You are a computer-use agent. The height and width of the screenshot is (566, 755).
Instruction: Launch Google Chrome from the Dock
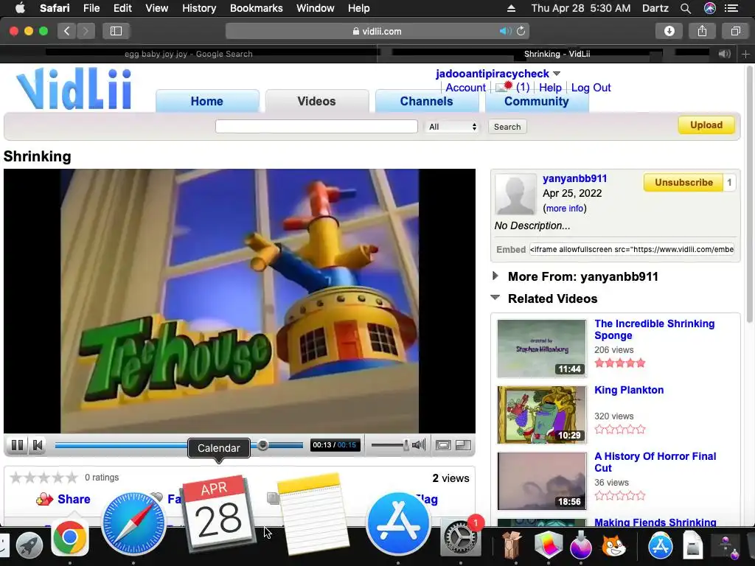tap(70, 537)
